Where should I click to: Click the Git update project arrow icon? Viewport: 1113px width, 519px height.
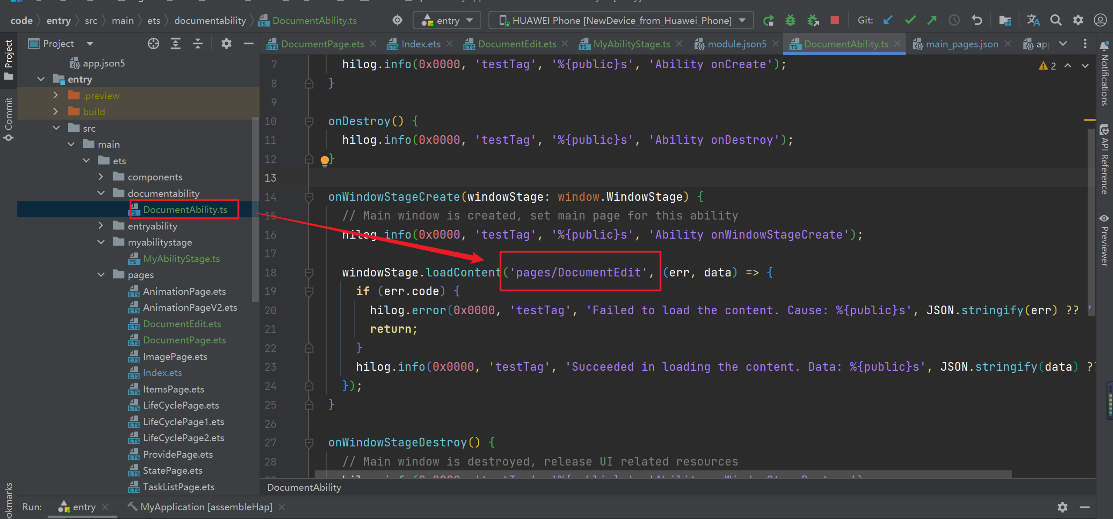(x=888, y=20)
